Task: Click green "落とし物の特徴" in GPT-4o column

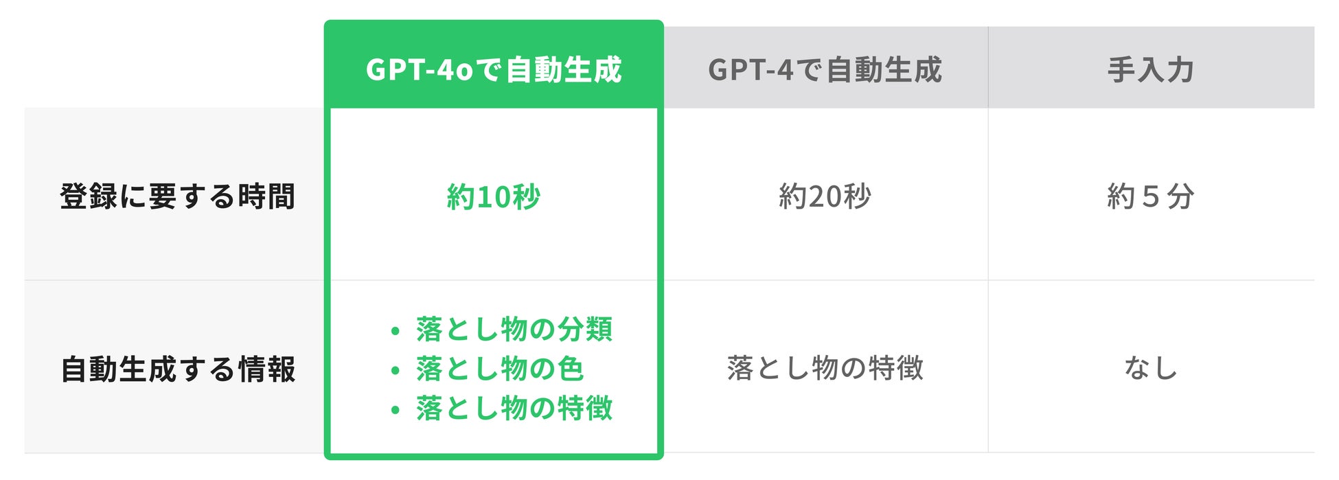Action: (514, 409)
